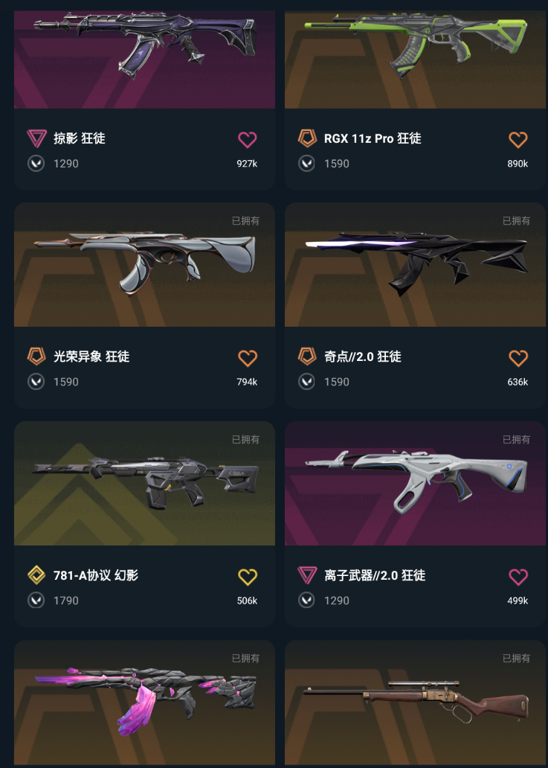Toggle favorite heart for 掠影 狂徒
The width and height of the screenshot is (548, 768).
pos(247,140)
